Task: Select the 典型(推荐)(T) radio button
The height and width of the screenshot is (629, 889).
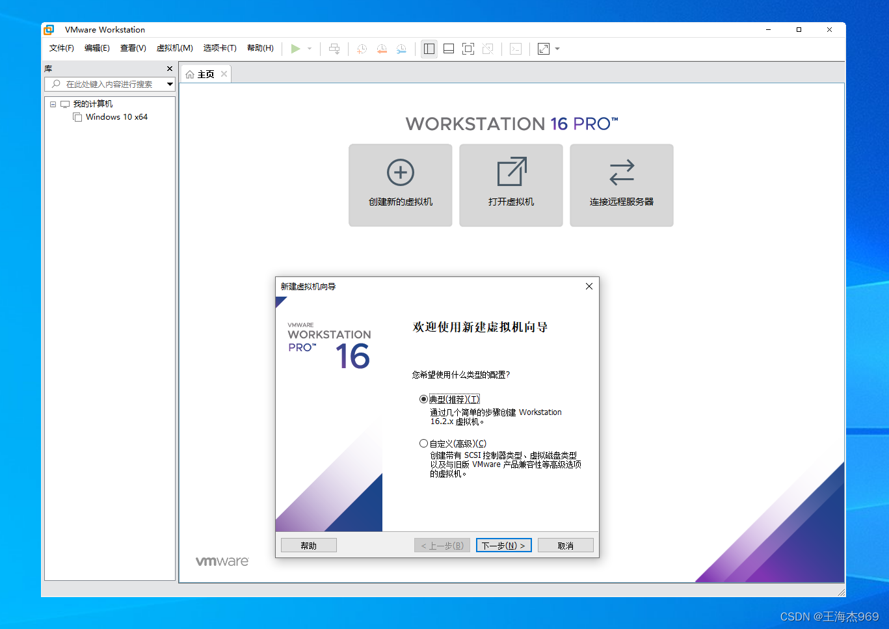Action: coord(424,399)
